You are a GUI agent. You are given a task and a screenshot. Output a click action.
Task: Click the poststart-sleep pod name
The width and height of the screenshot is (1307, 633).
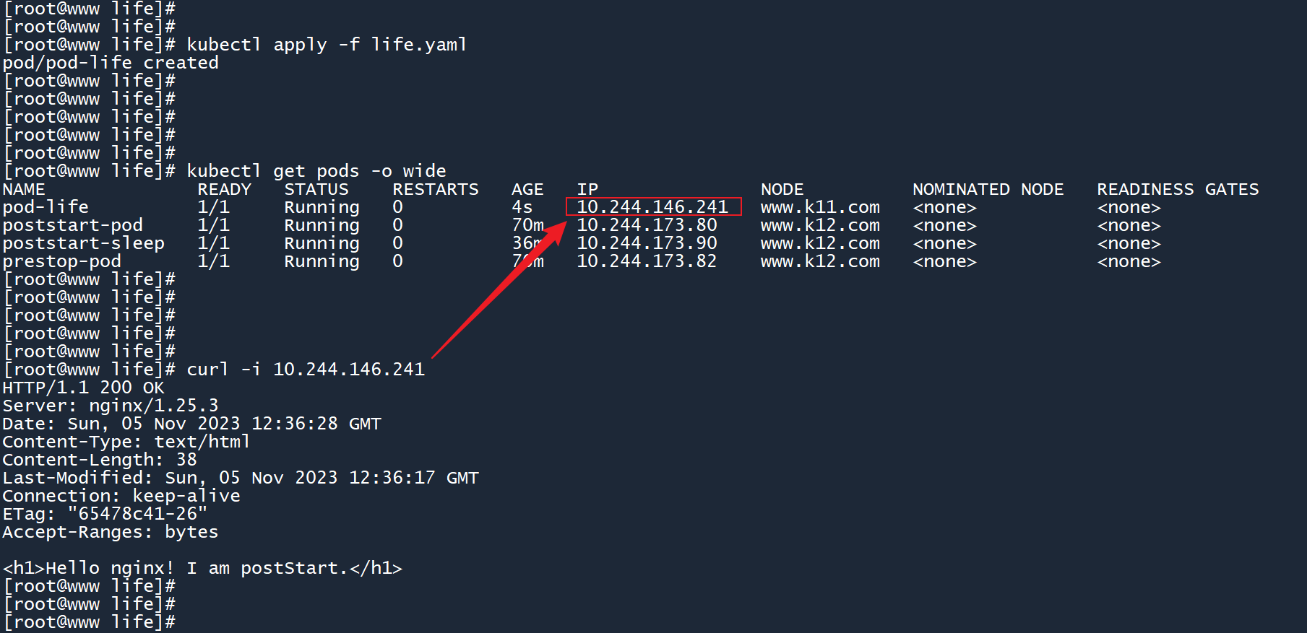point(84,243)
